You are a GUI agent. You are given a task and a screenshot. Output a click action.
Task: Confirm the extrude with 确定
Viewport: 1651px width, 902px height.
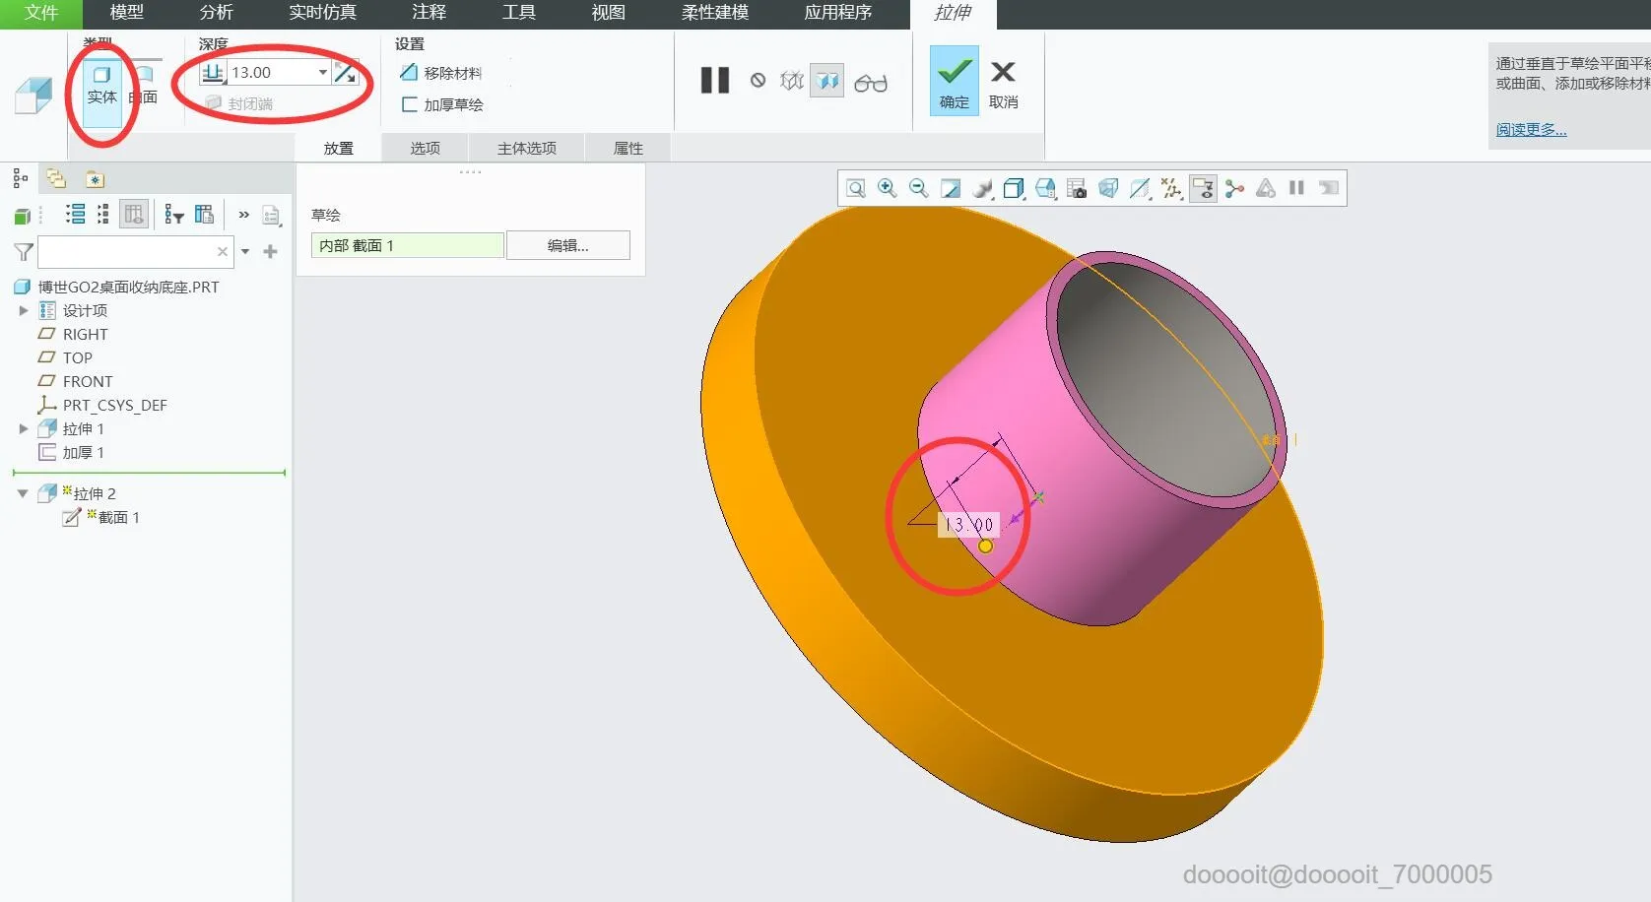tap(954, 82)
